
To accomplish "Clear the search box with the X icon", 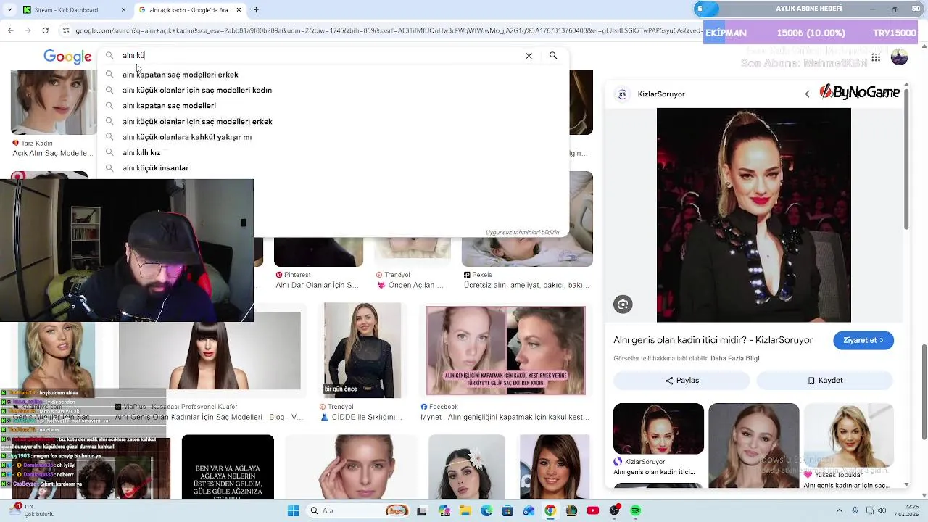I will point(529,56).
